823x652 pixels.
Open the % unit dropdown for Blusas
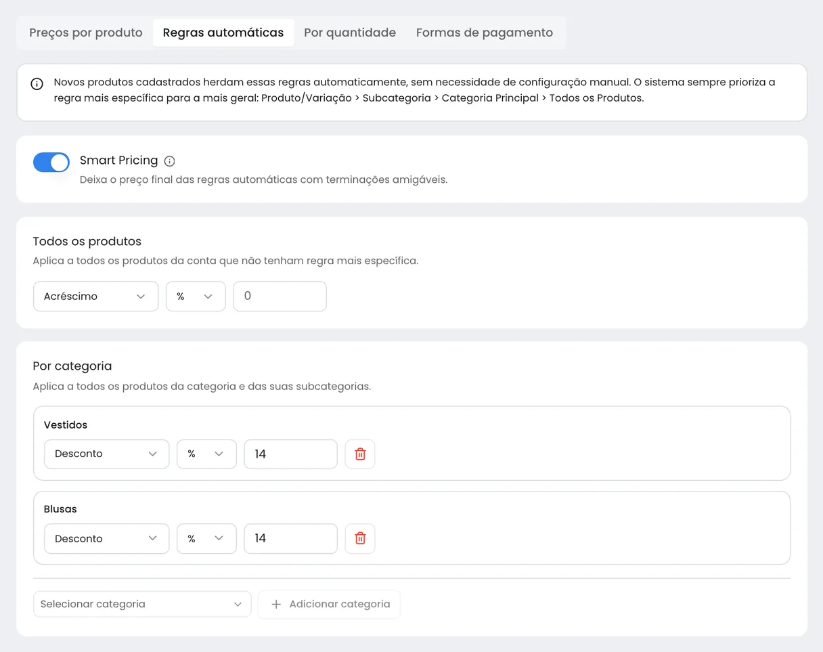[206, 538]
